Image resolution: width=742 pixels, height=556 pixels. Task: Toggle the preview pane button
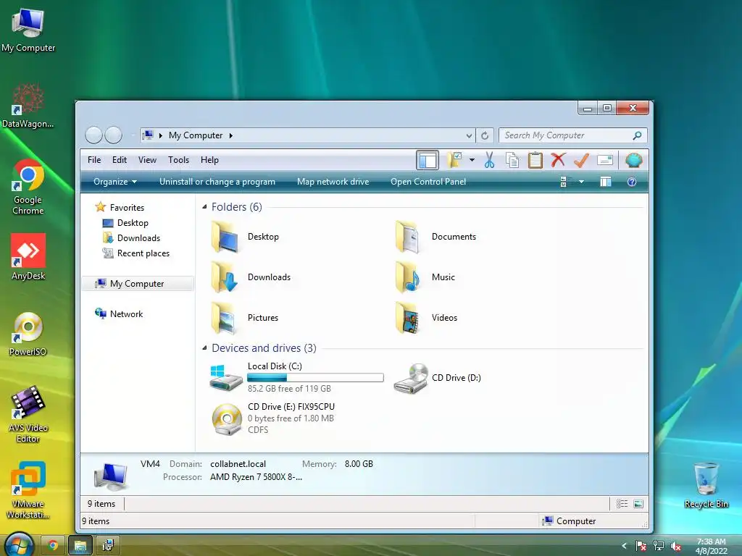click(606, 182)
